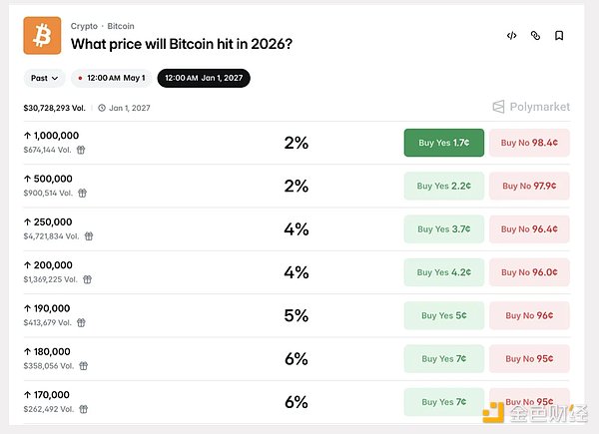Click gift icon on 500,000 row

click(x=81, y=193)
